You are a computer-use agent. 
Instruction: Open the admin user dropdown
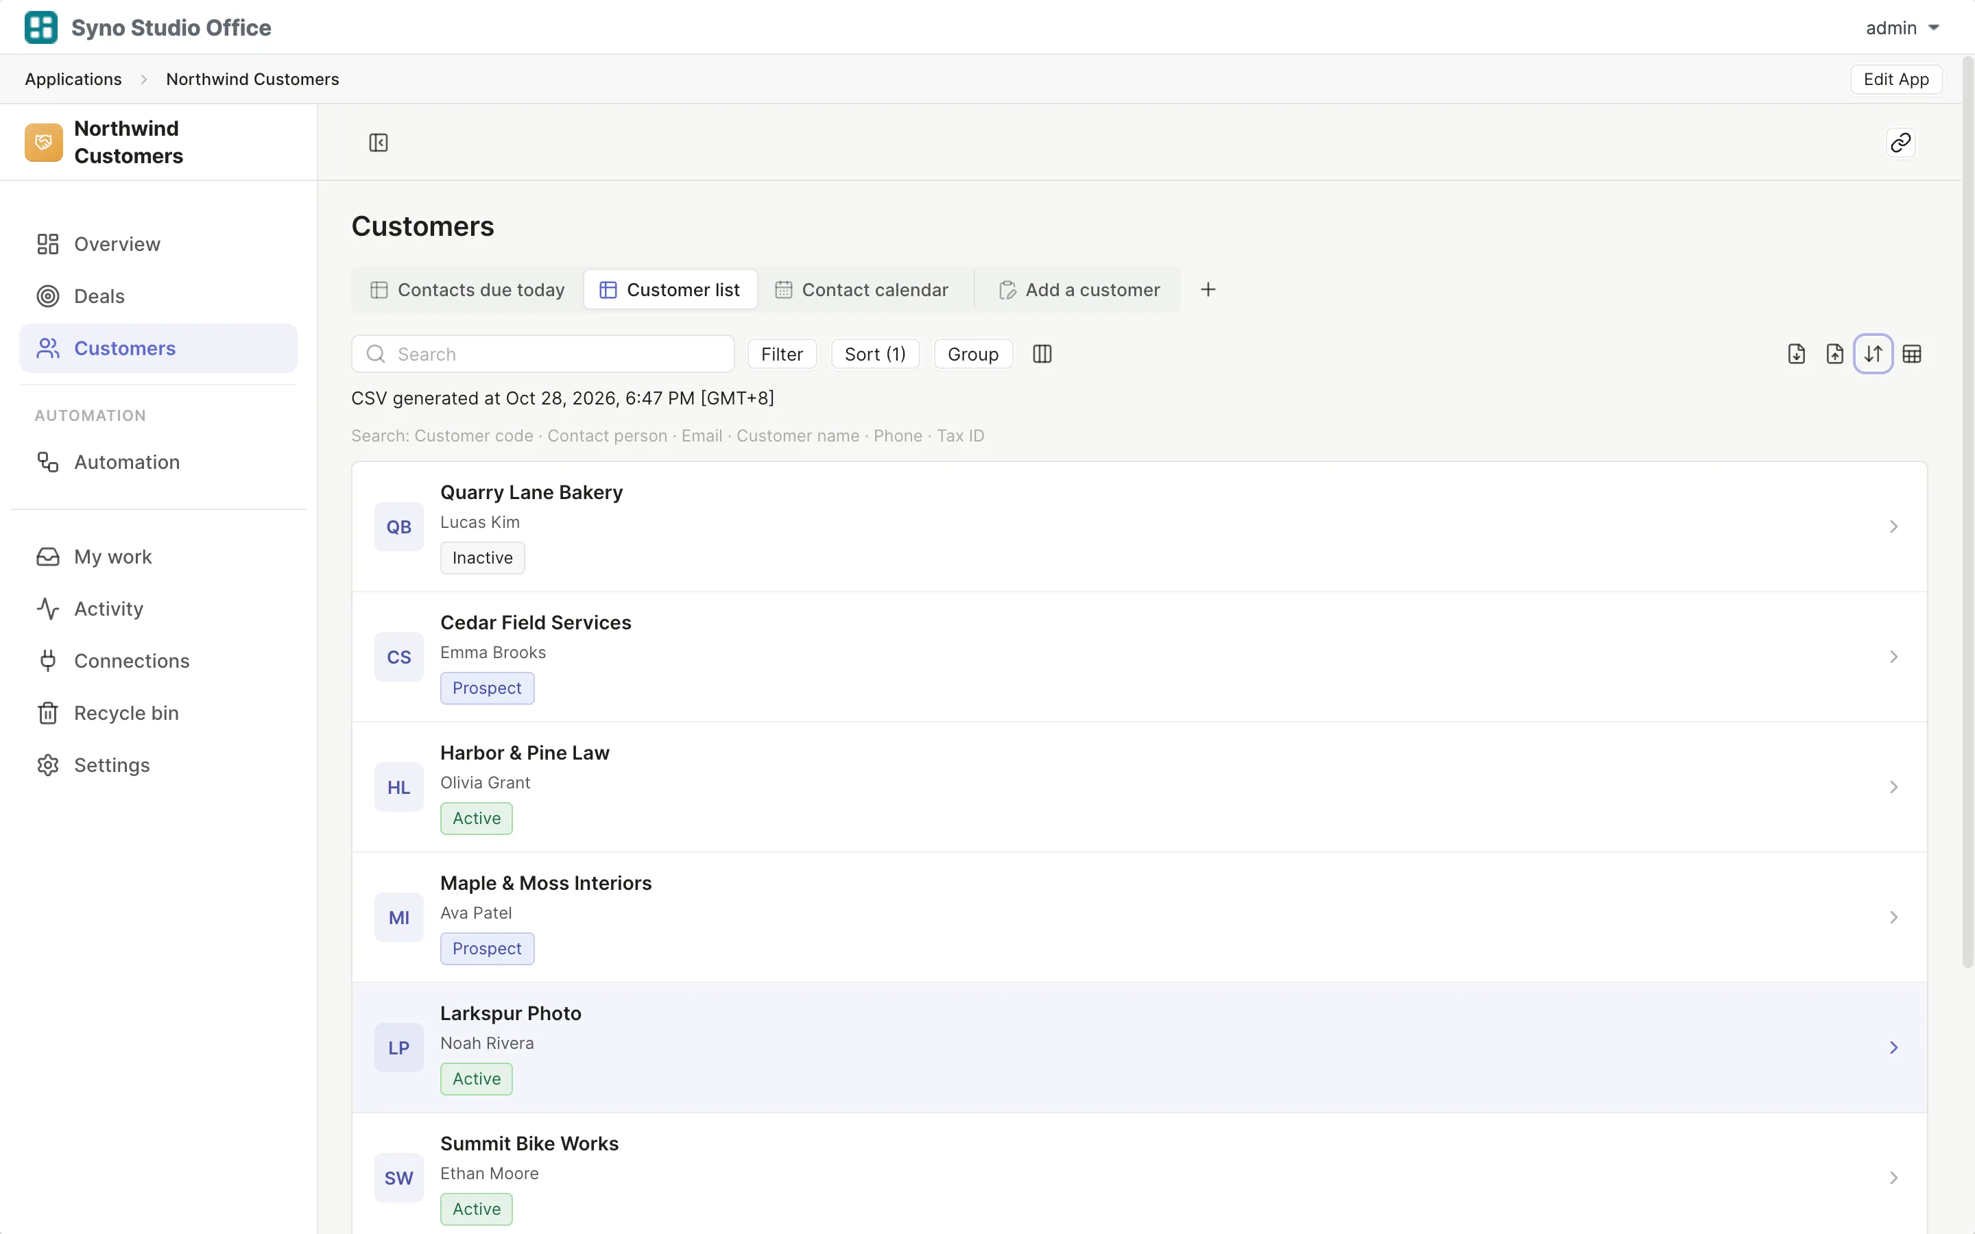tap(1902, 27)
